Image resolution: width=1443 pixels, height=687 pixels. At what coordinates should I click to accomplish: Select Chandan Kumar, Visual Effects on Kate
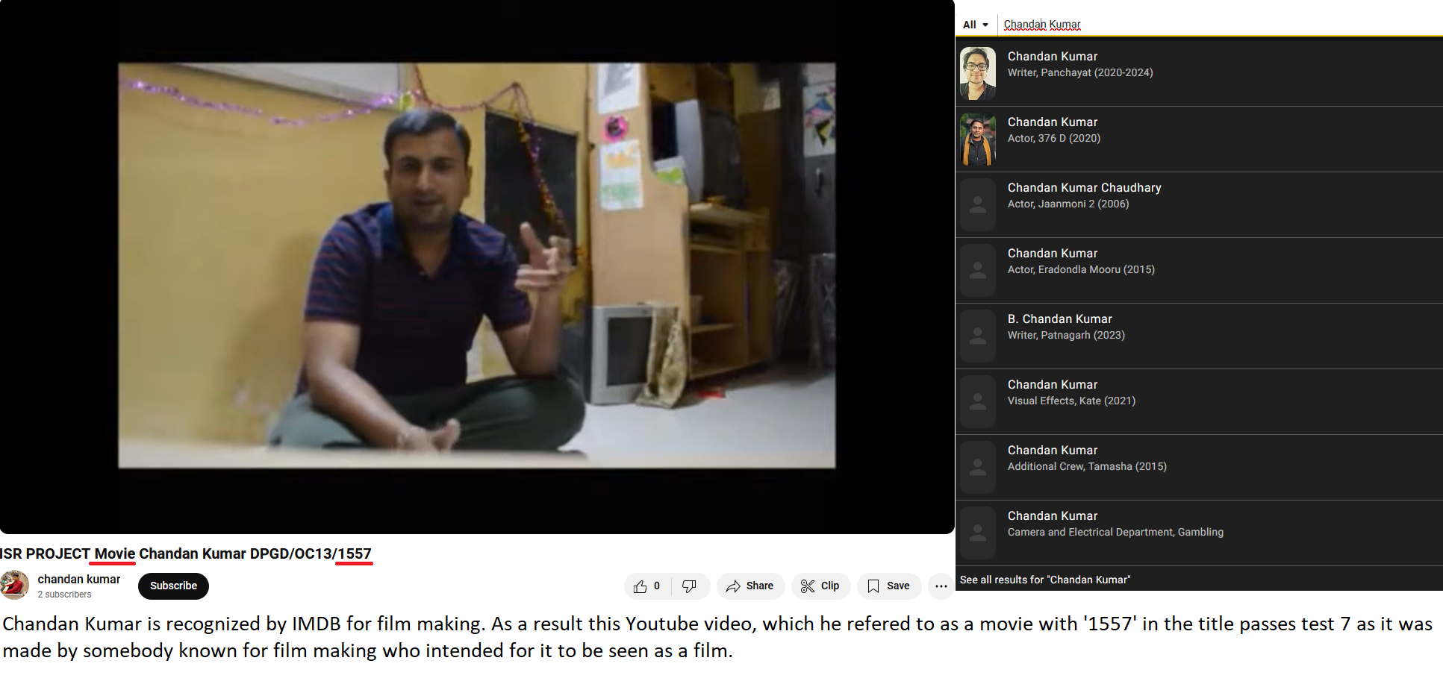coord(1199,401)
